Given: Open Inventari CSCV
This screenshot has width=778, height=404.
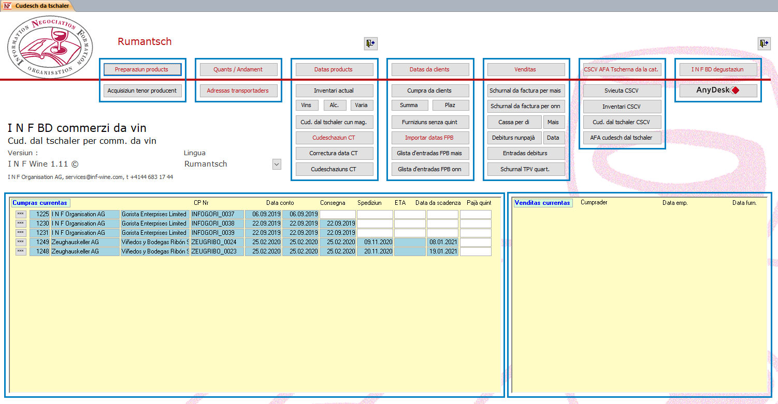Looking at the screenshot, I should click(x=623, y=107).
